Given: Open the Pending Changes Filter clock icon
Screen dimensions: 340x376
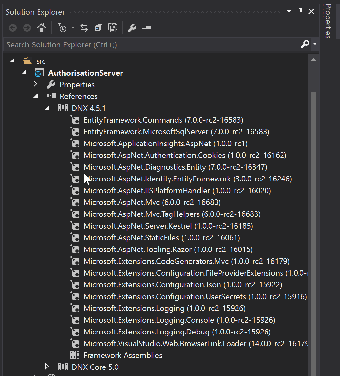Looking at the screenshot, I should 62,28.
